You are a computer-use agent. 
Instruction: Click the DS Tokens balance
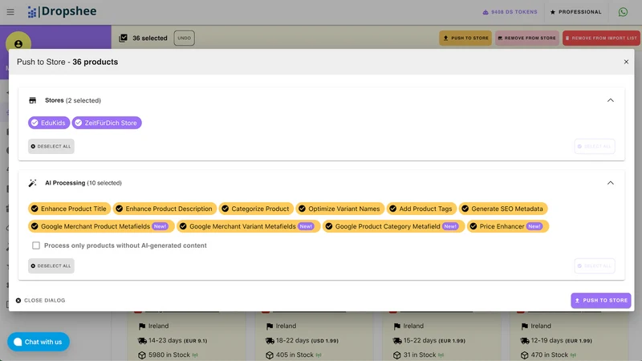tap(510, 12)
